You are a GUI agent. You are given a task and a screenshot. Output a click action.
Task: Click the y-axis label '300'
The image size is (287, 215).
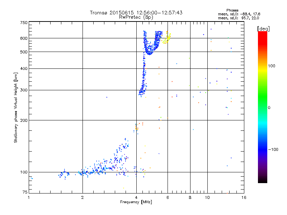coord(24,90)
